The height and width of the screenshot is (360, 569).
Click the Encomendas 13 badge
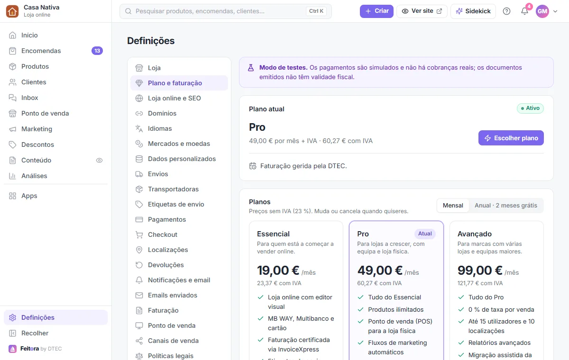click(x=97, y=51)
